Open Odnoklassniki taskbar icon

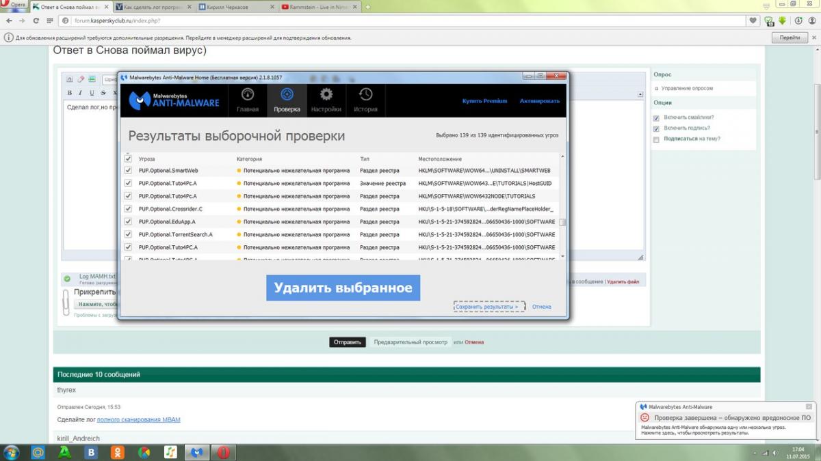118,452
